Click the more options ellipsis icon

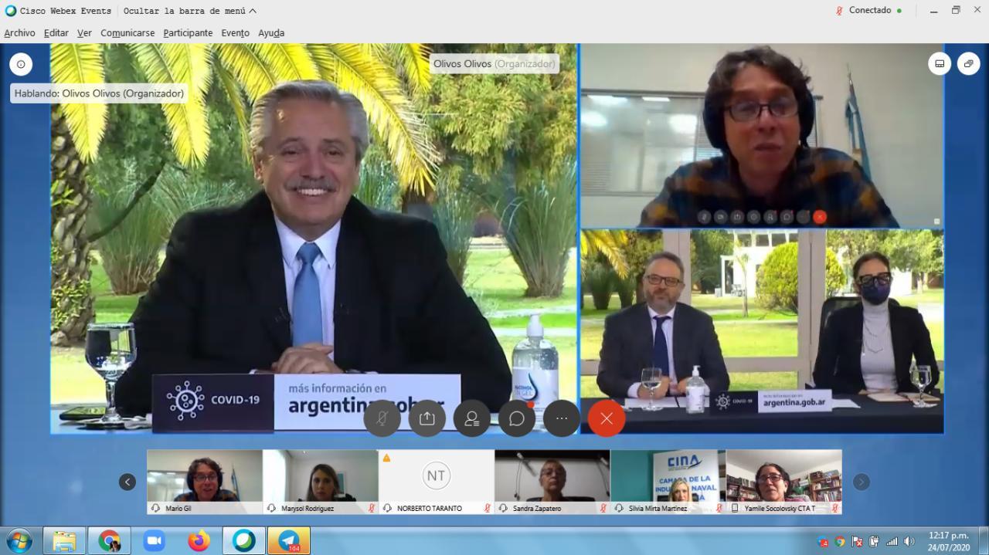pos(561,418)
